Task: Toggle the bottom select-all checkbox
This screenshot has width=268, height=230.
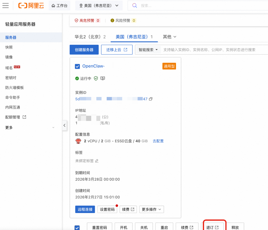Action: (x=77, y=228)
